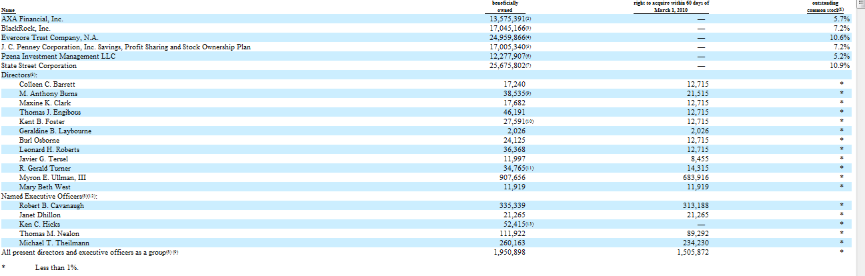Select Robert B. Cavanaugh's 313,188 value
Screen dimensions: 865x276
[696, 206]
